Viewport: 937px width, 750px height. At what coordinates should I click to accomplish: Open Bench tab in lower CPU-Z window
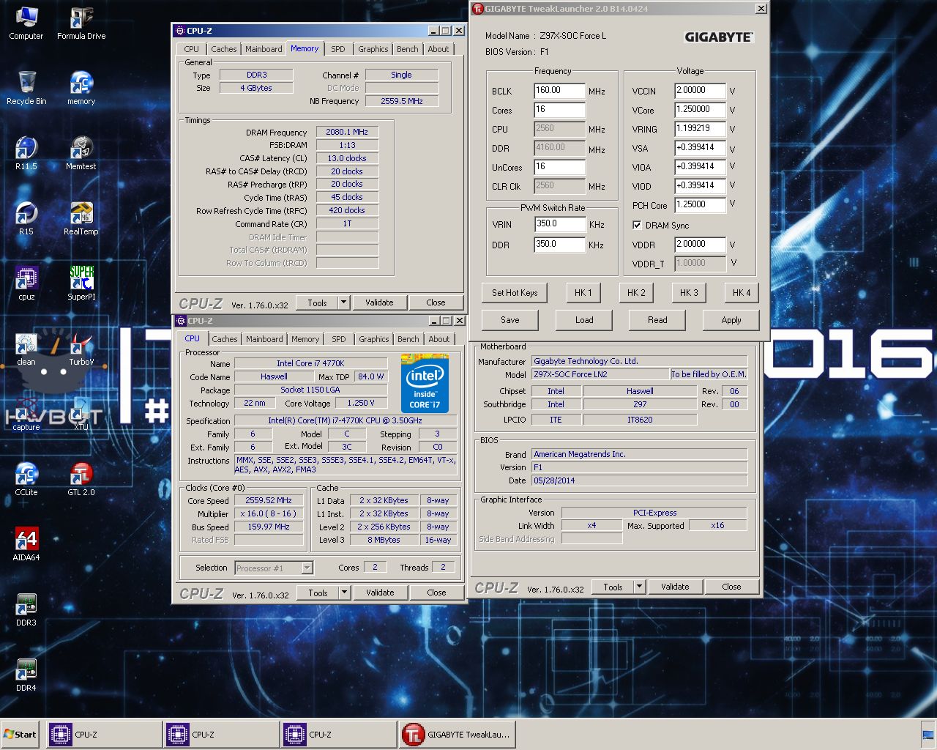point(408,339)
